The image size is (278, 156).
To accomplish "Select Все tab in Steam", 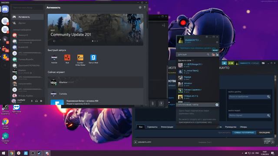I will coord(141,127).
